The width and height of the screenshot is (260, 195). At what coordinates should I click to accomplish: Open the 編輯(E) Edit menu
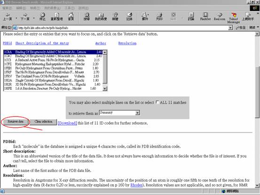(21, 8)
